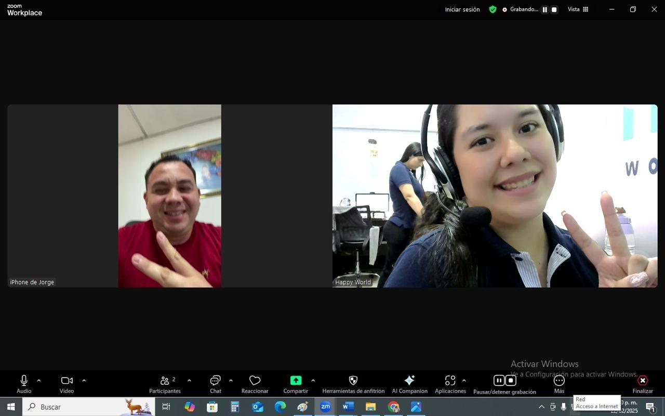This screenshot has width=665, height=416.
Task: Click the green Compartir share button
Action: pyautogui.click(x=296, y=384)
